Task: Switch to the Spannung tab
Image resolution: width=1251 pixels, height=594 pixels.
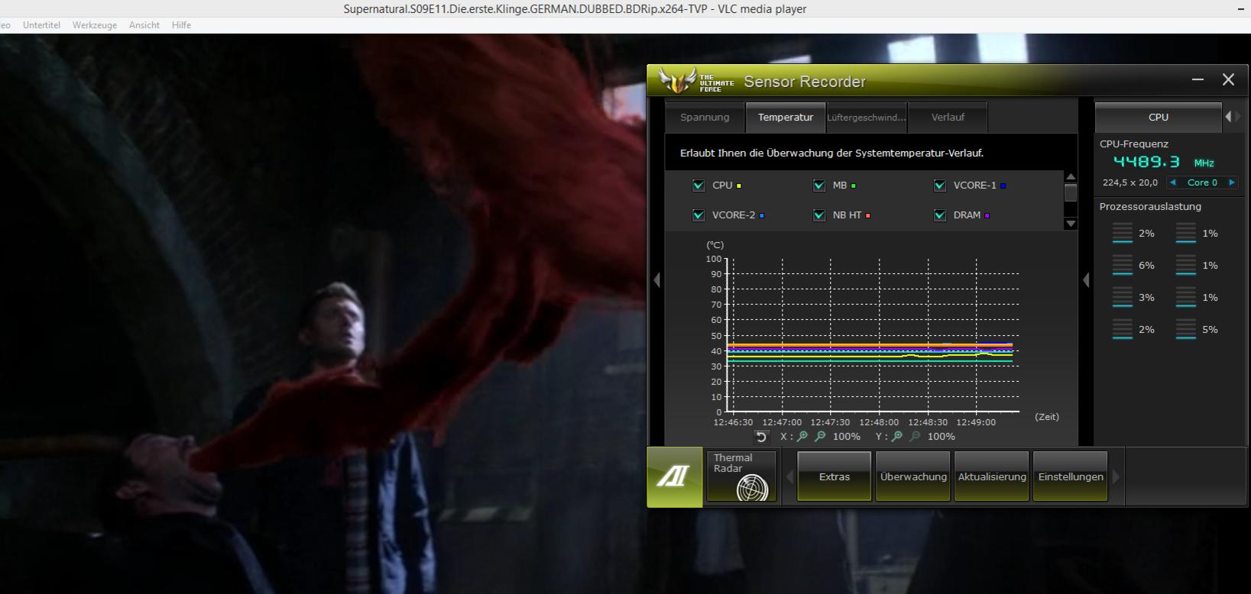Action: [705, 118]
